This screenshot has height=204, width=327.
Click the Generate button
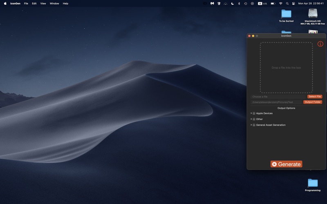[x=286, y=164]
